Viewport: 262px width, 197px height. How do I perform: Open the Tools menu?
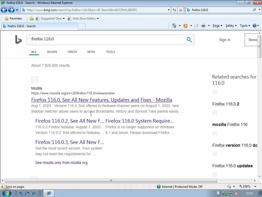coord(245,26)
